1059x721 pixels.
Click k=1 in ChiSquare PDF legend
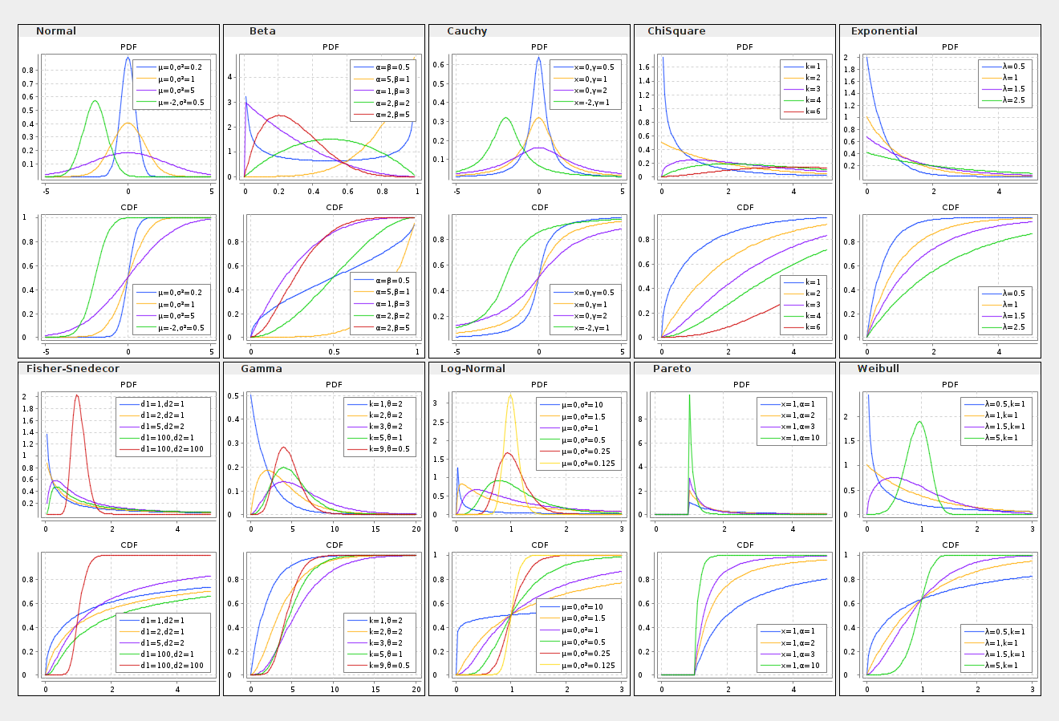tap(813, 67)
